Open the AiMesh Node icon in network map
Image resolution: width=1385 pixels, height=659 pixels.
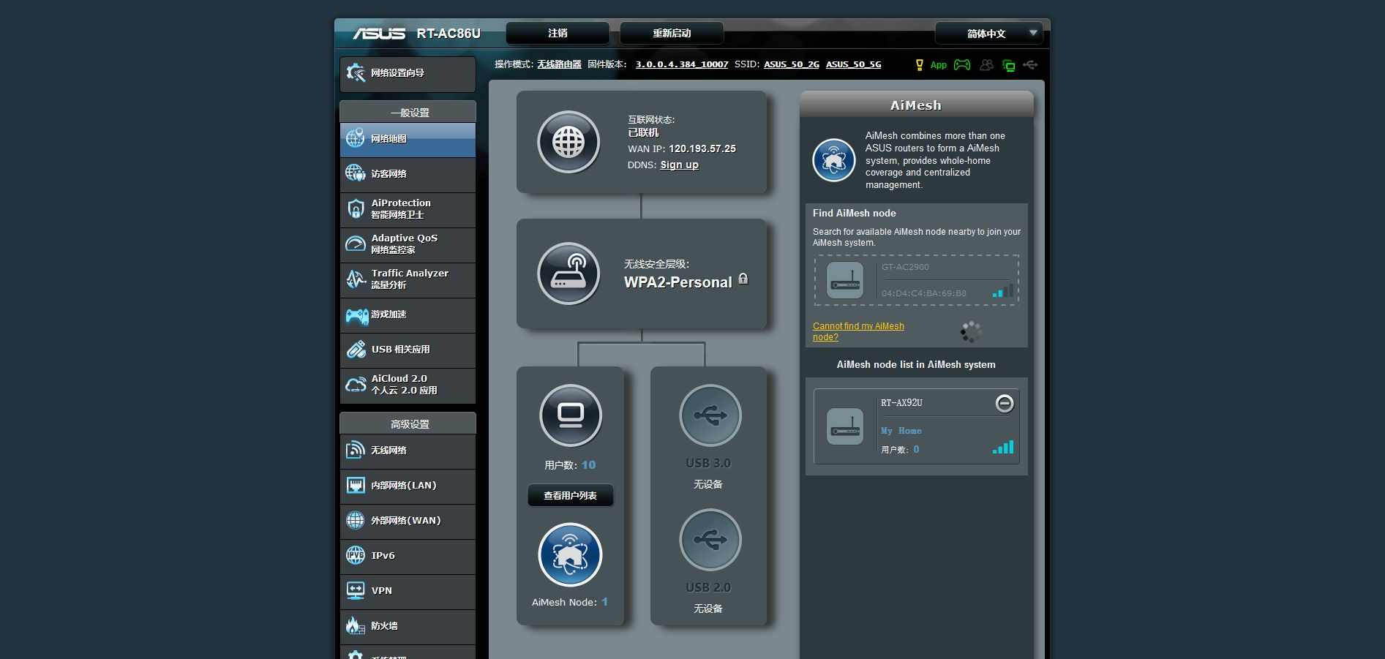[x=570, y=554]
